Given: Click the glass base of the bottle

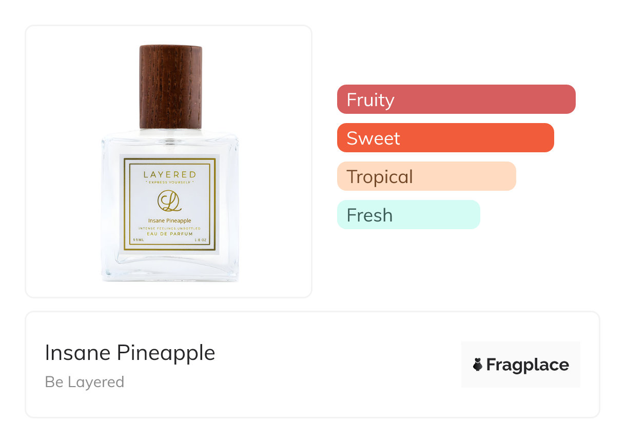Looking at the screenshot, I should click(169, 269).
